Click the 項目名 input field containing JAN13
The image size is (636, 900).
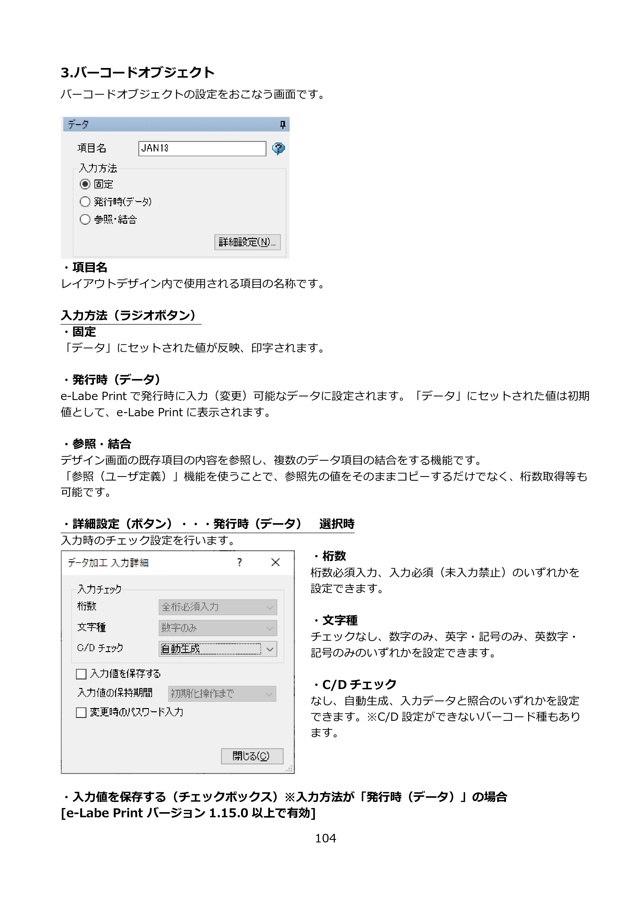point(202,148)
